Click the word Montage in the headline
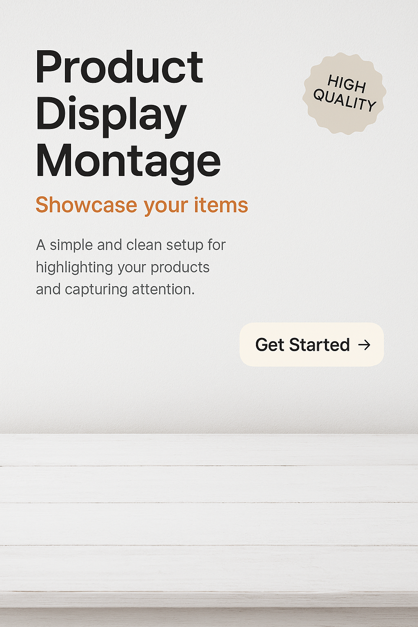Screen dimensions: 418x627 click(x=128, y=162)
